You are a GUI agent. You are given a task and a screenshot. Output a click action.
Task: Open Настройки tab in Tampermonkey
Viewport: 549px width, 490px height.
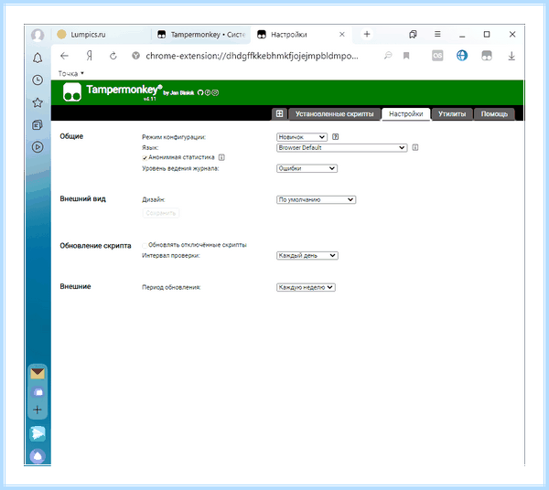(405, 114)
